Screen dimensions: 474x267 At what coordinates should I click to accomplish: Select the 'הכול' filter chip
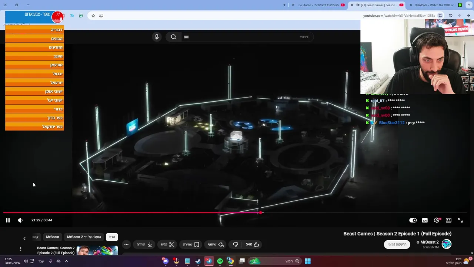click(112, 237)
